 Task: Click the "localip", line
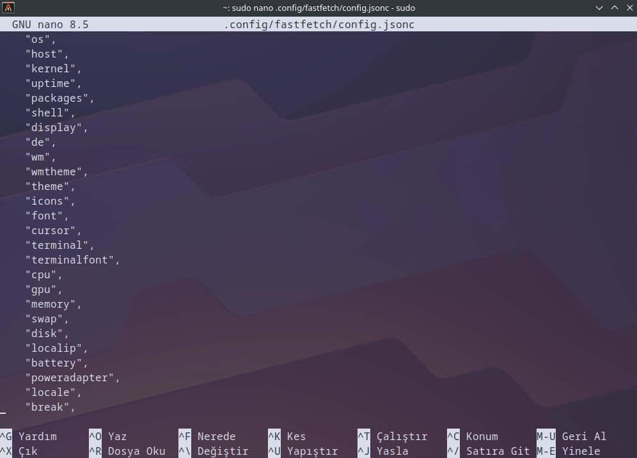pos(57,348)
